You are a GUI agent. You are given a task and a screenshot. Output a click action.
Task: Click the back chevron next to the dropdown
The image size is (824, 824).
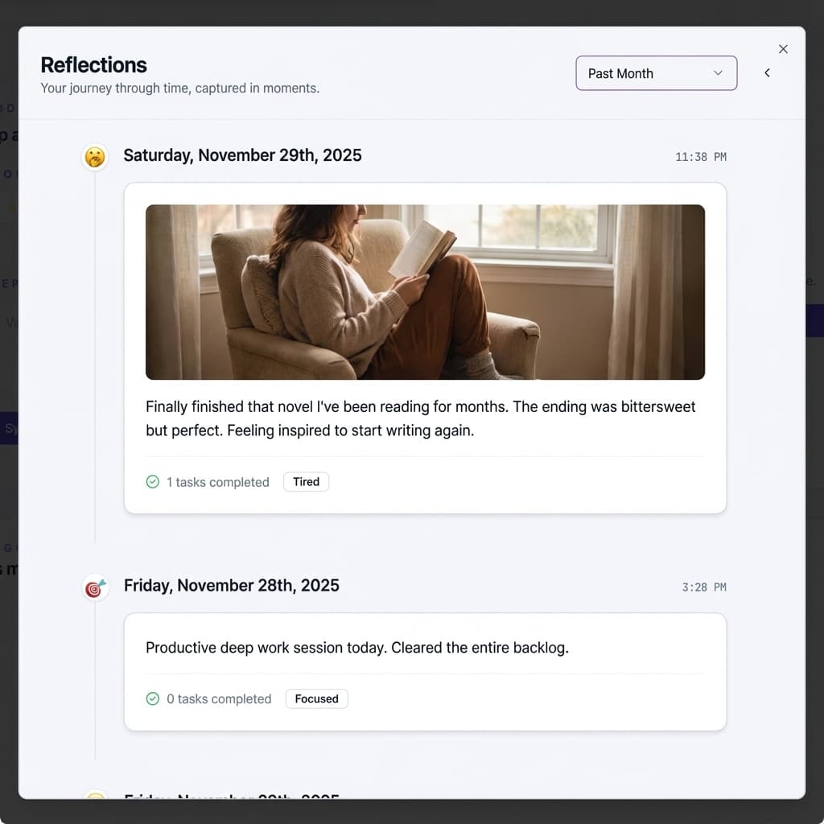[x=767, y=73]
